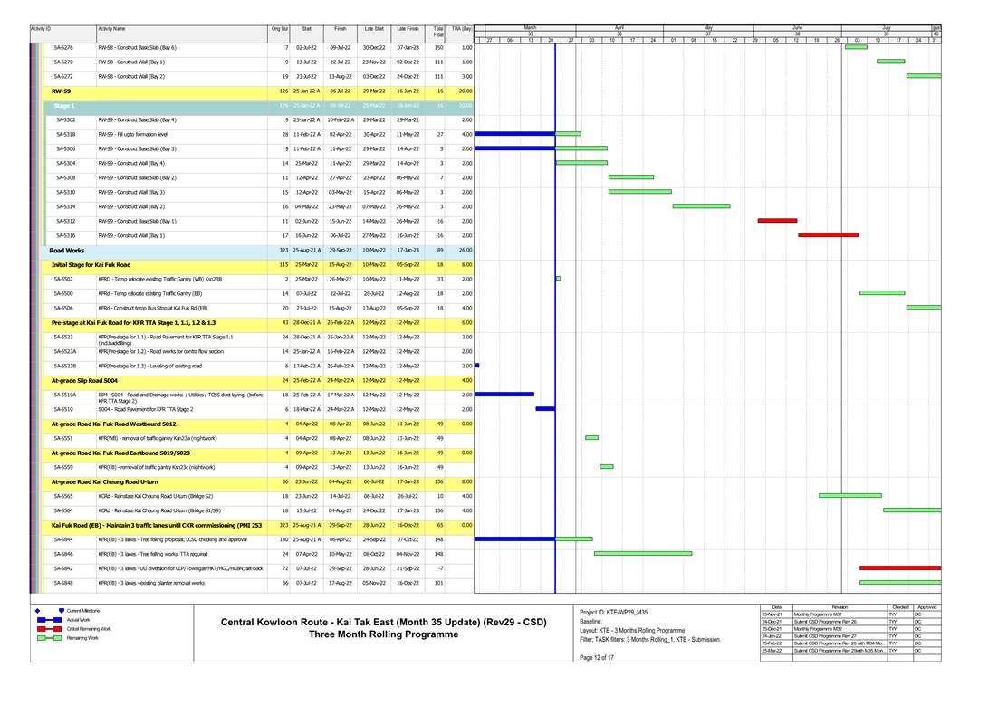Select the red Gantt bar for SA-5316
Image resolution: width=998 pixels, height=705 pixels.
[x=828, y=234]
